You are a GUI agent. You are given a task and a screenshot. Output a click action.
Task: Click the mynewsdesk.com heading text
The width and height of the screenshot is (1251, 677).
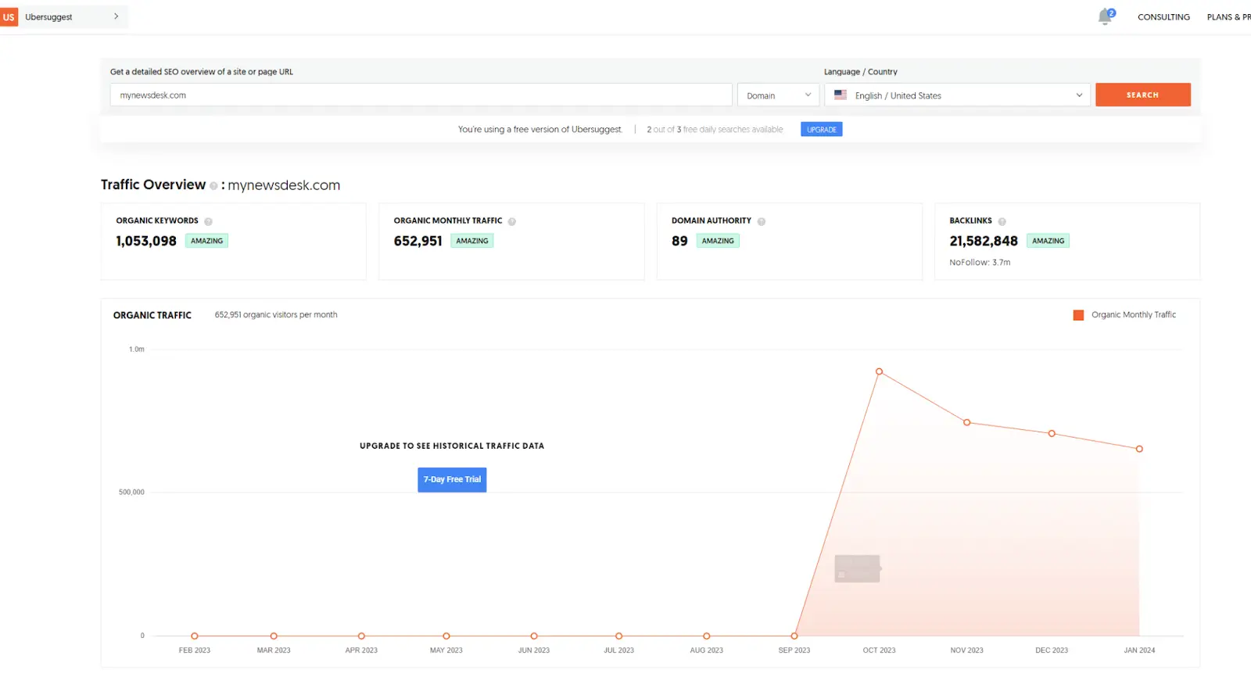284,185
